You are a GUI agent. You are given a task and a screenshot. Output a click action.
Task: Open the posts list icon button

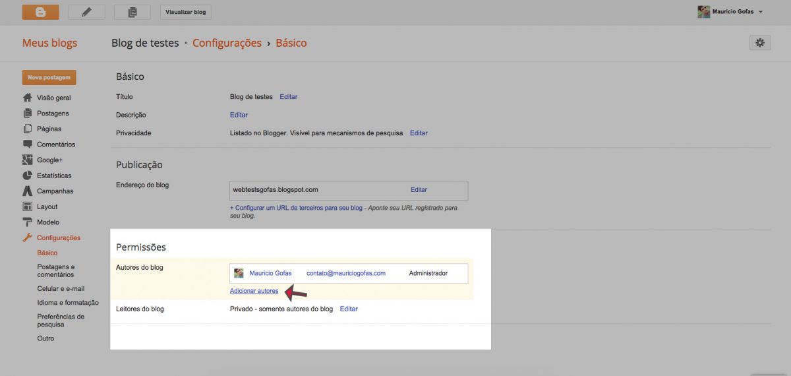(x=132, y=12)
